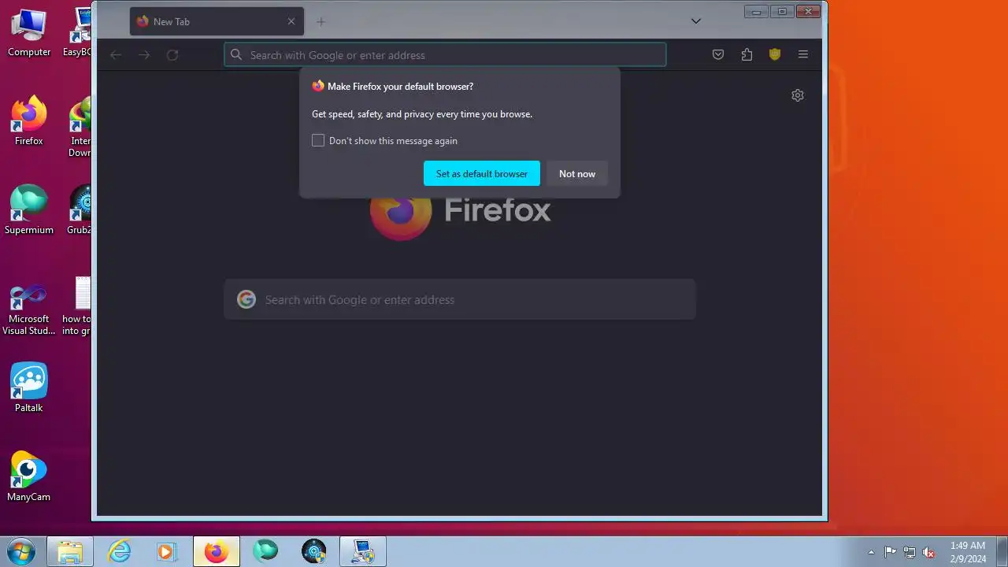Open Paltalk desktop shortcut
Screen dimensions: 1008x567
(x=29, y=387)
